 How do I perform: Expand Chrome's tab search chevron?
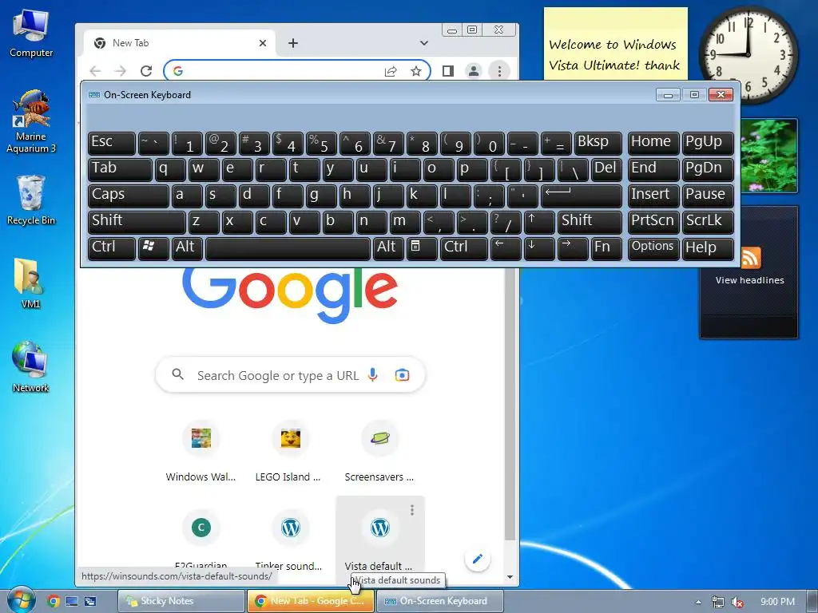tap(423, 43)
